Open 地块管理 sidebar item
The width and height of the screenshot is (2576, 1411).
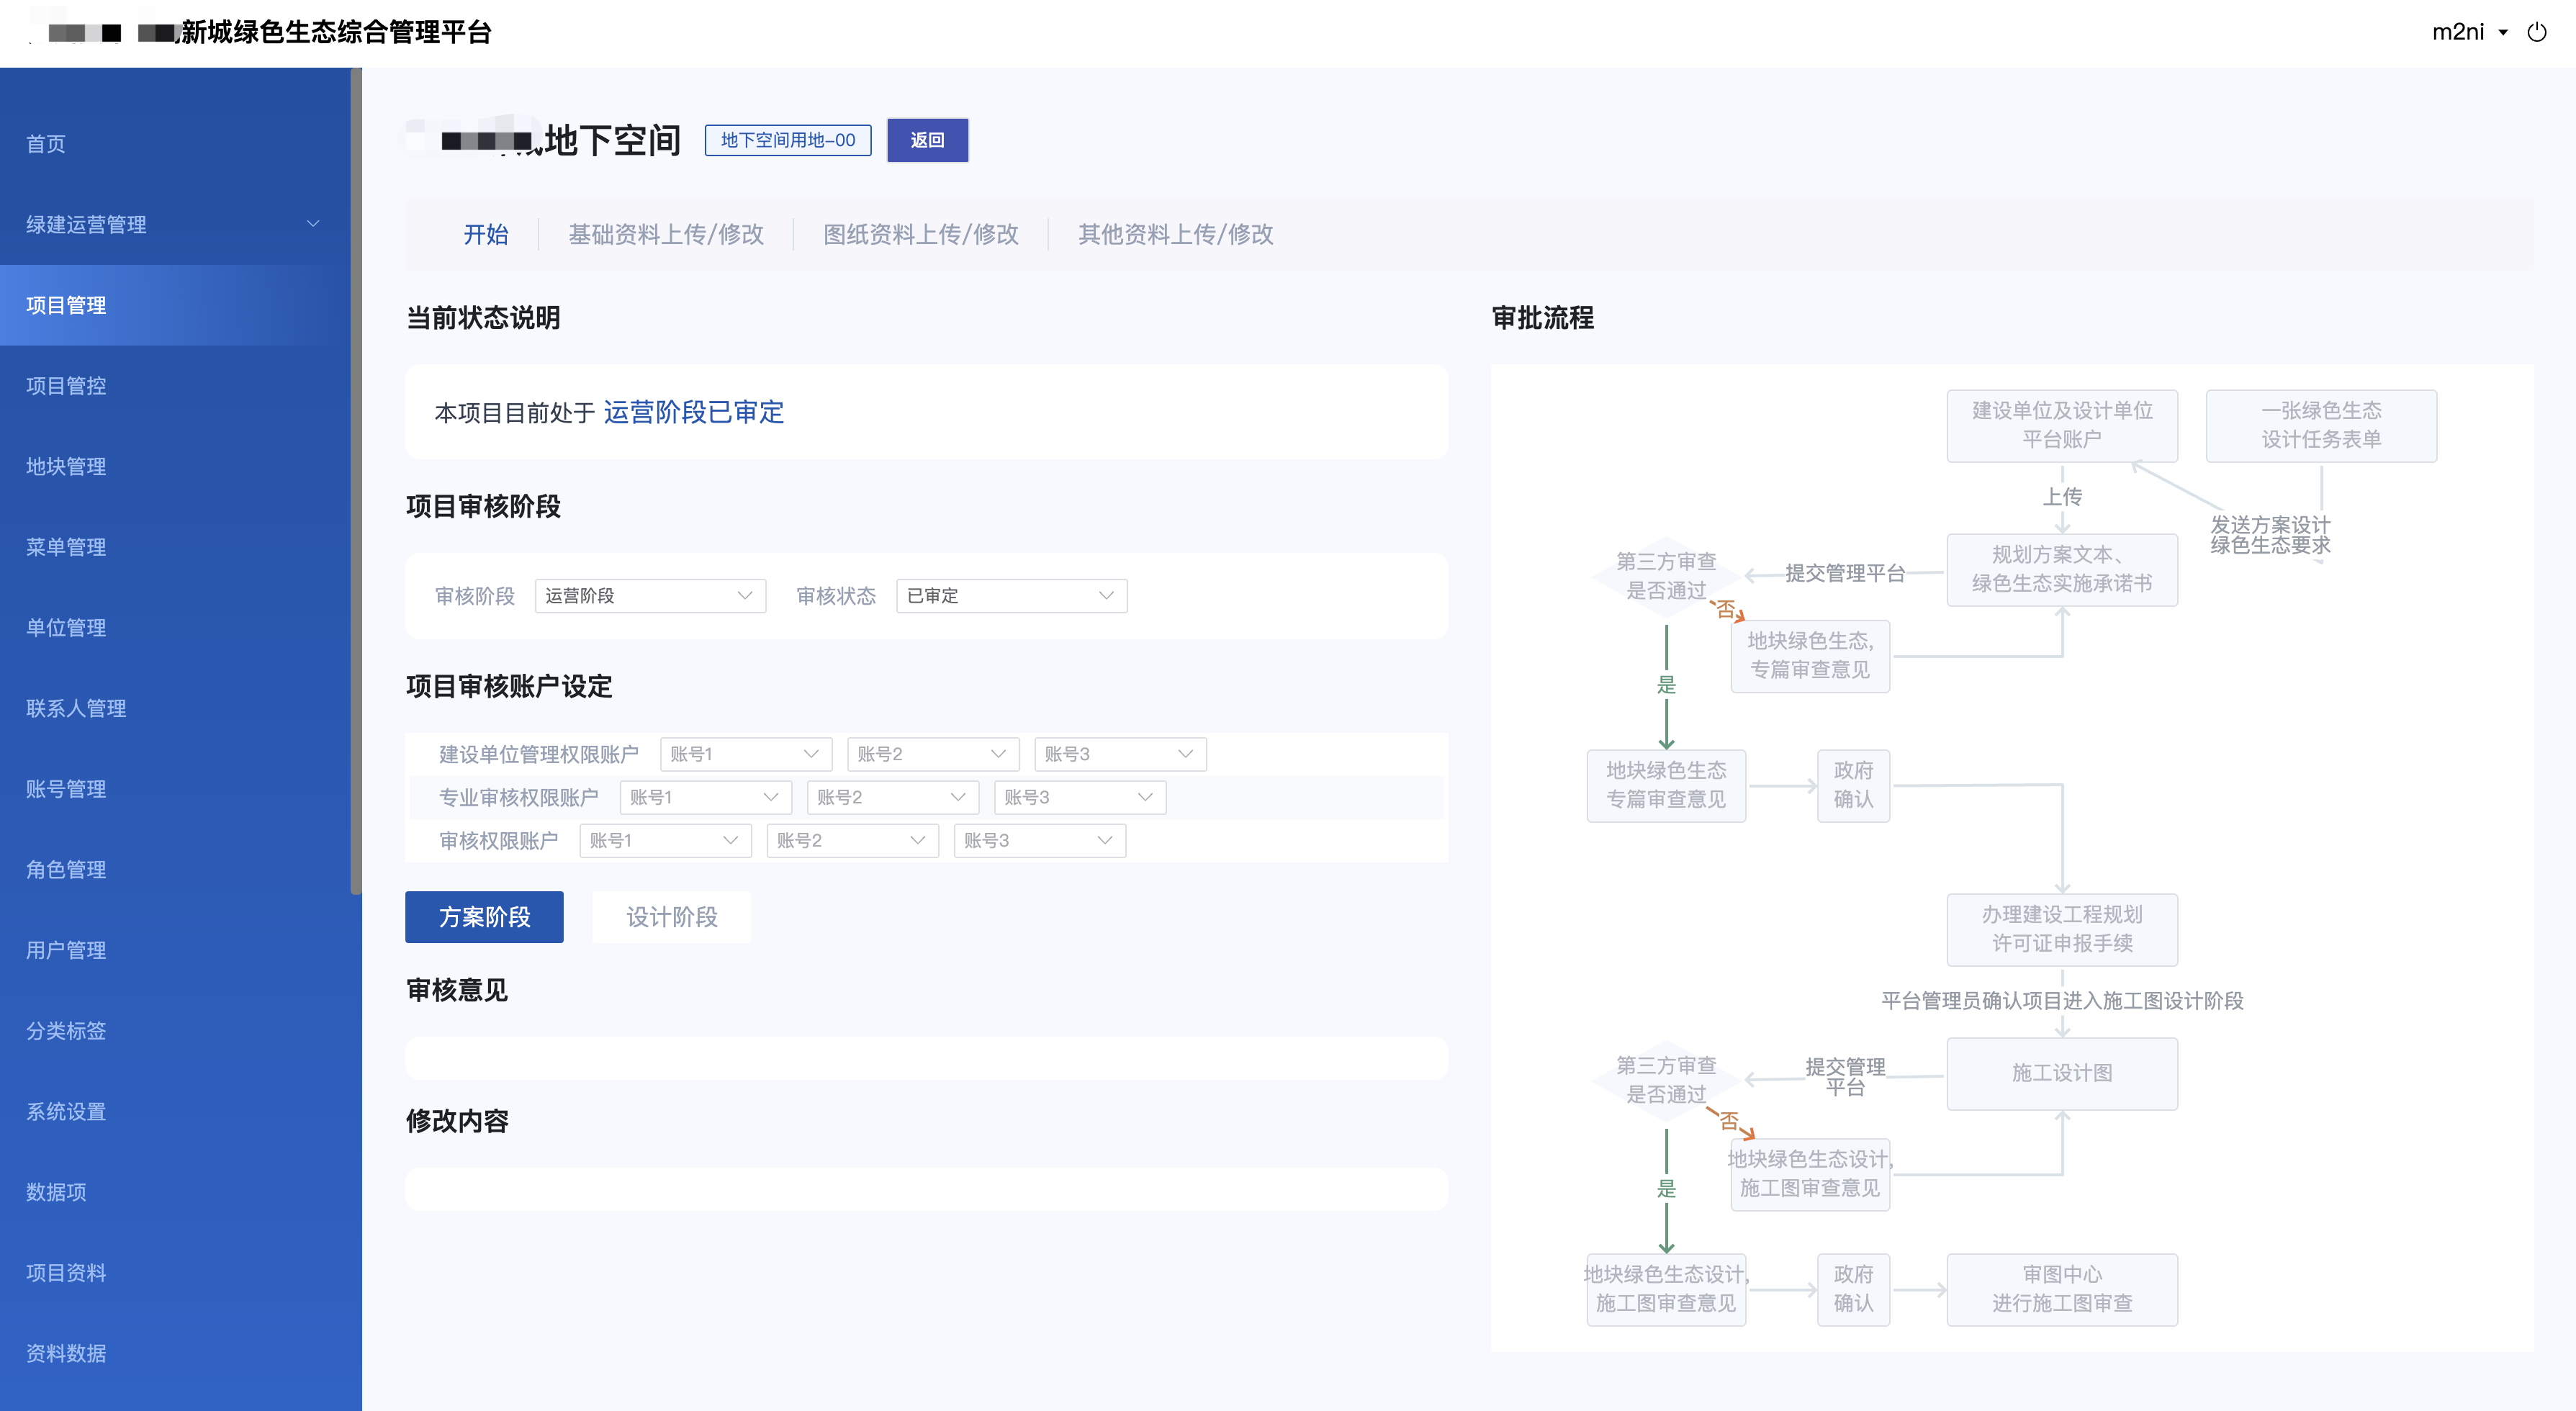tap(175, 467)
